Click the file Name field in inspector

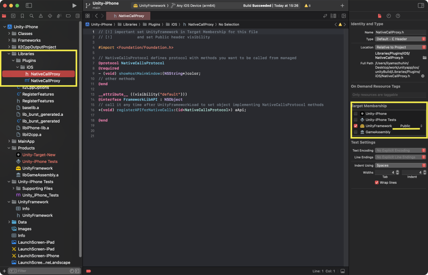[400, 32]
